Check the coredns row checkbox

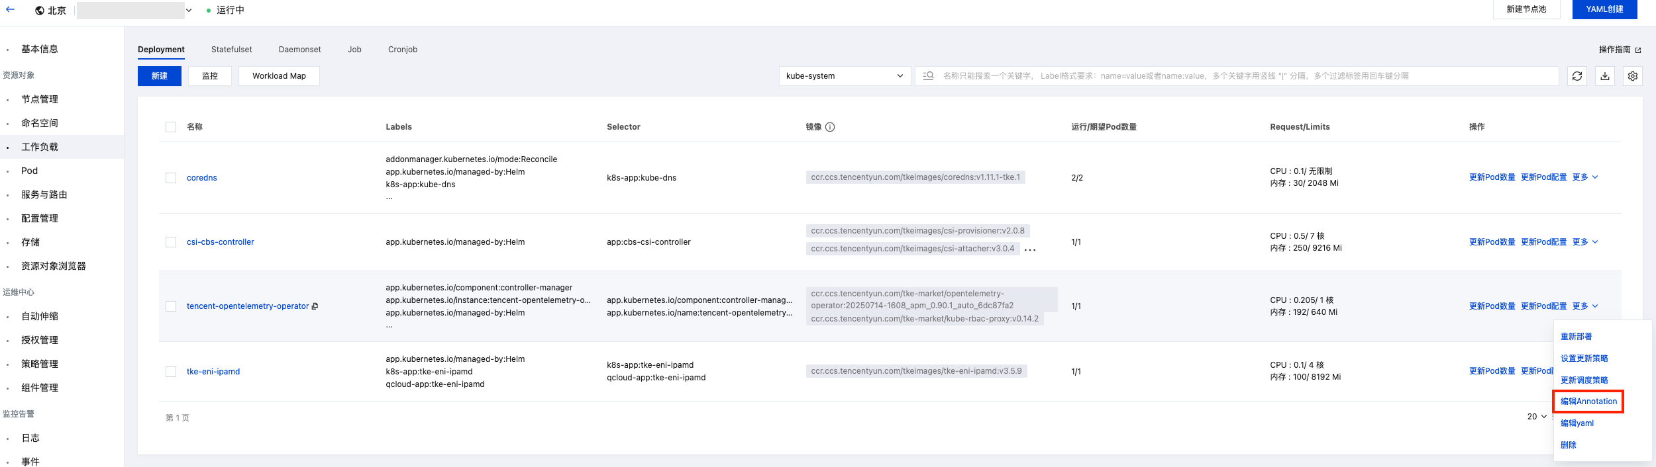click(171, 178)
